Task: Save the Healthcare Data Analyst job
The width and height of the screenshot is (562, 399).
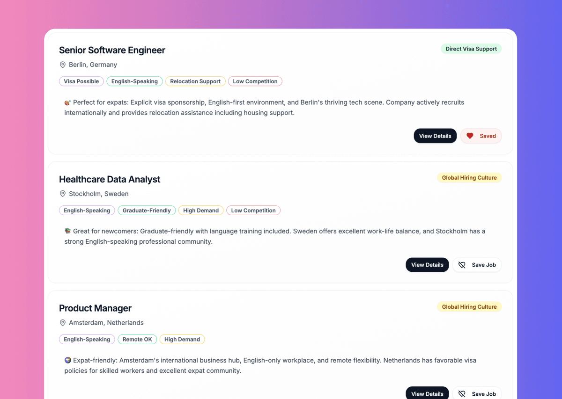Action: click(477, 265)
